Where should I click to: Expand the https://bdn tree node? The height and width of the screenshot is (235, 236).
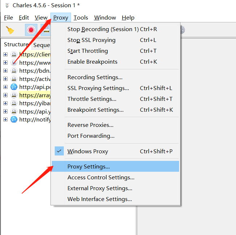tap(5, 70)
